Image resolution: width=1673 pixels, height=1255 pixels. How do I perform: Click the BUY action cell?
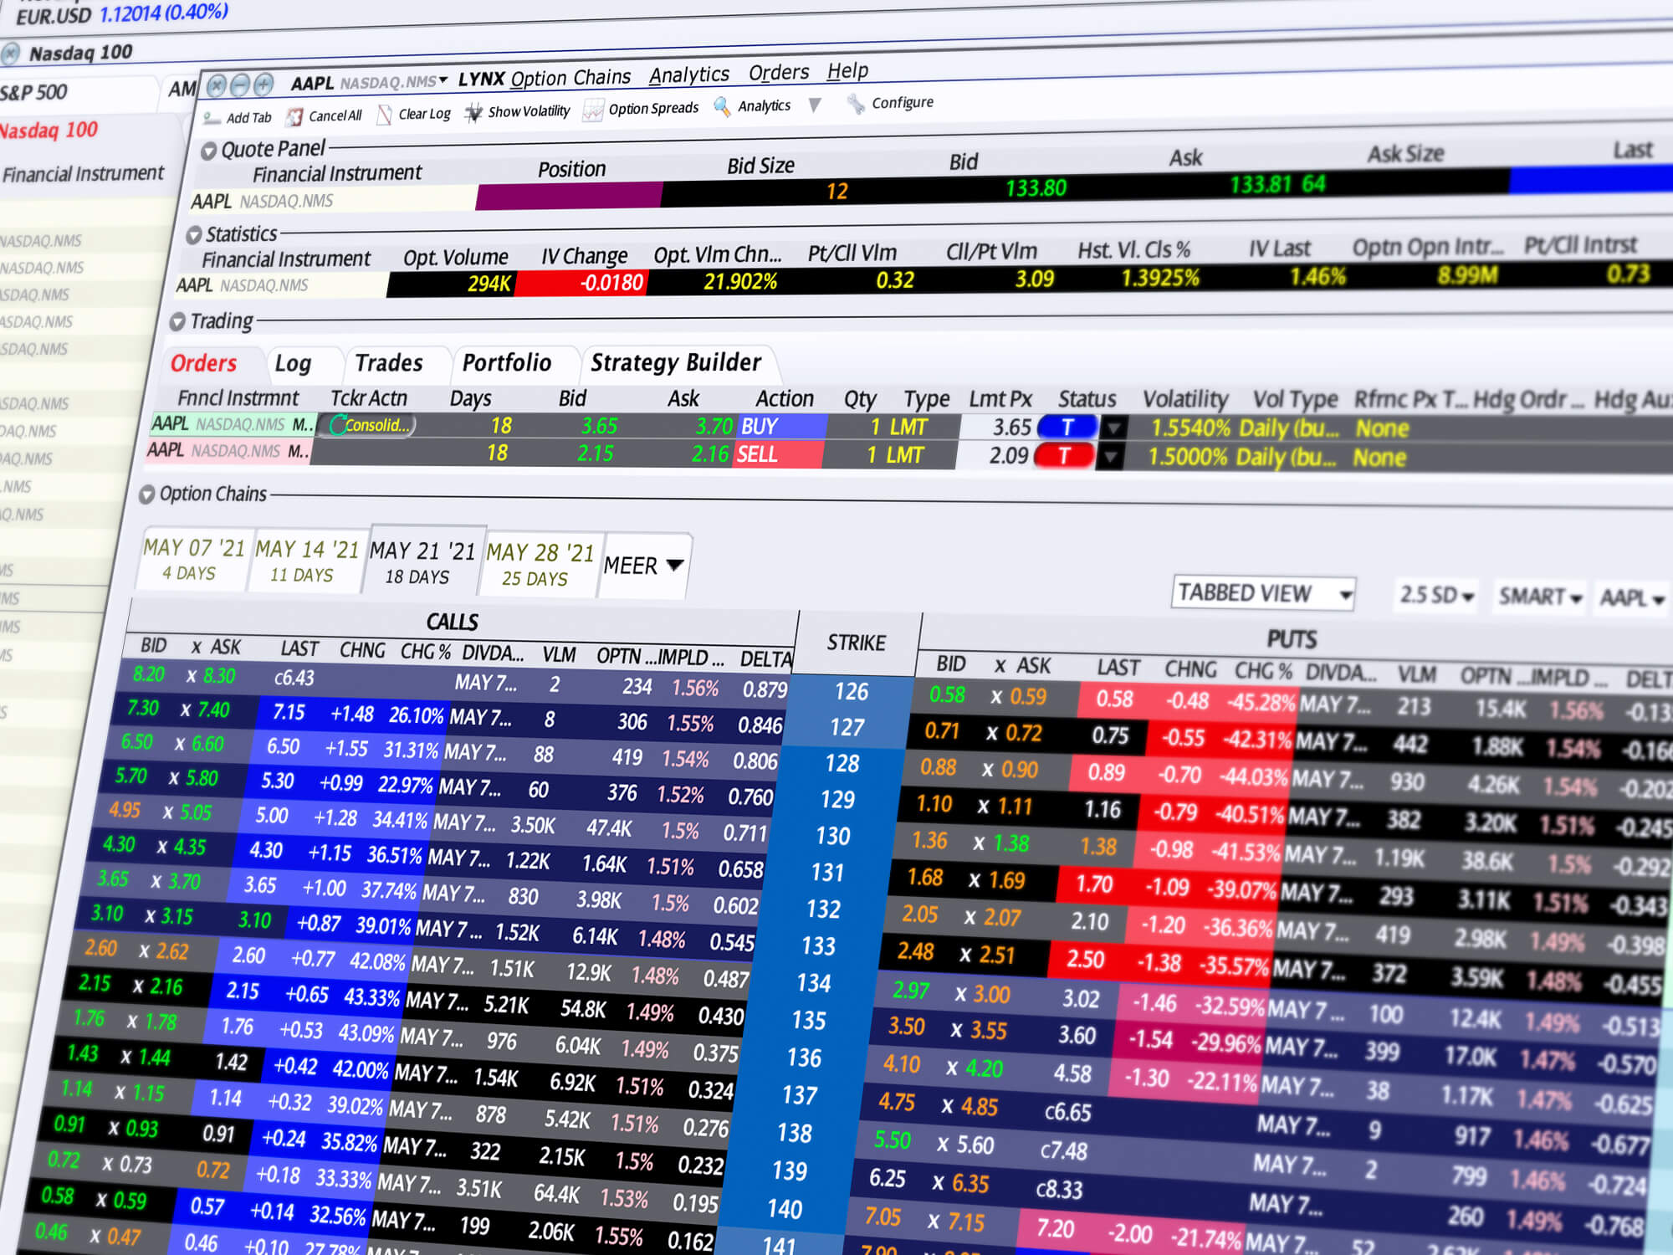[781, 427]
